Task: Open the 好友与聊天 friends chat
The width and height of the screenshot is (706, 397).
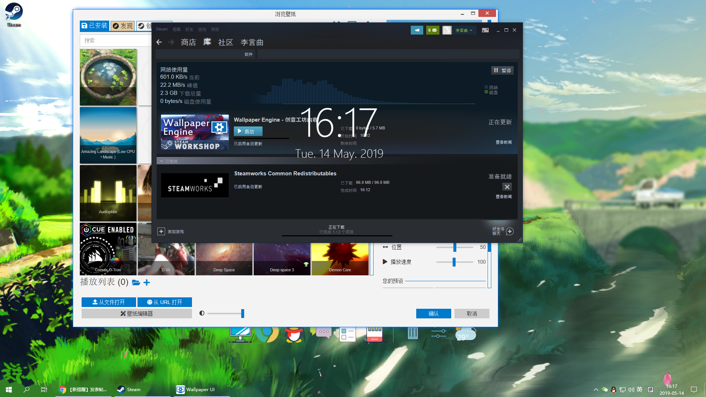Action: pyautogui.click(x=503, y=231)
